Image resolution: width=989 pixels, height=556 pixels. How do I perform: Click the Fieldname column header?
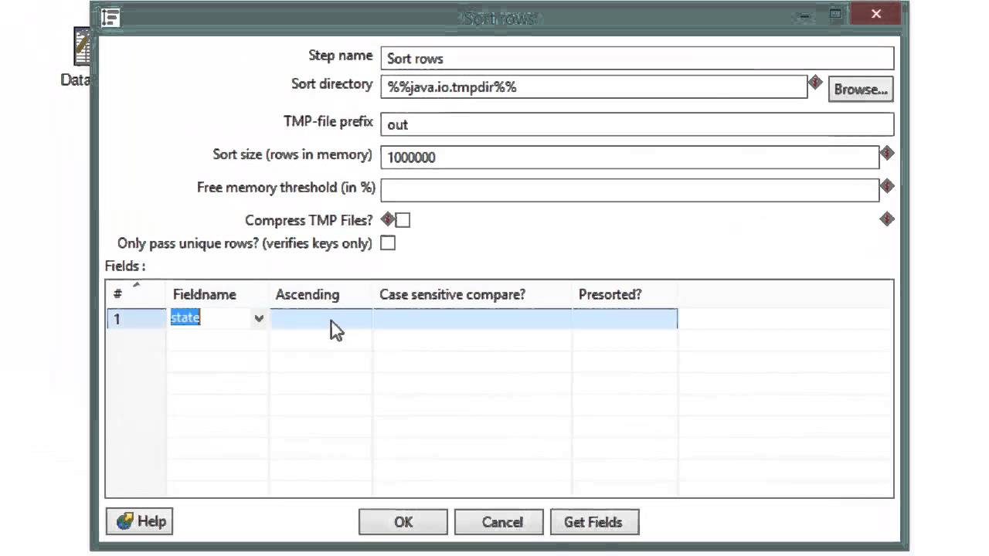point(218,294)
